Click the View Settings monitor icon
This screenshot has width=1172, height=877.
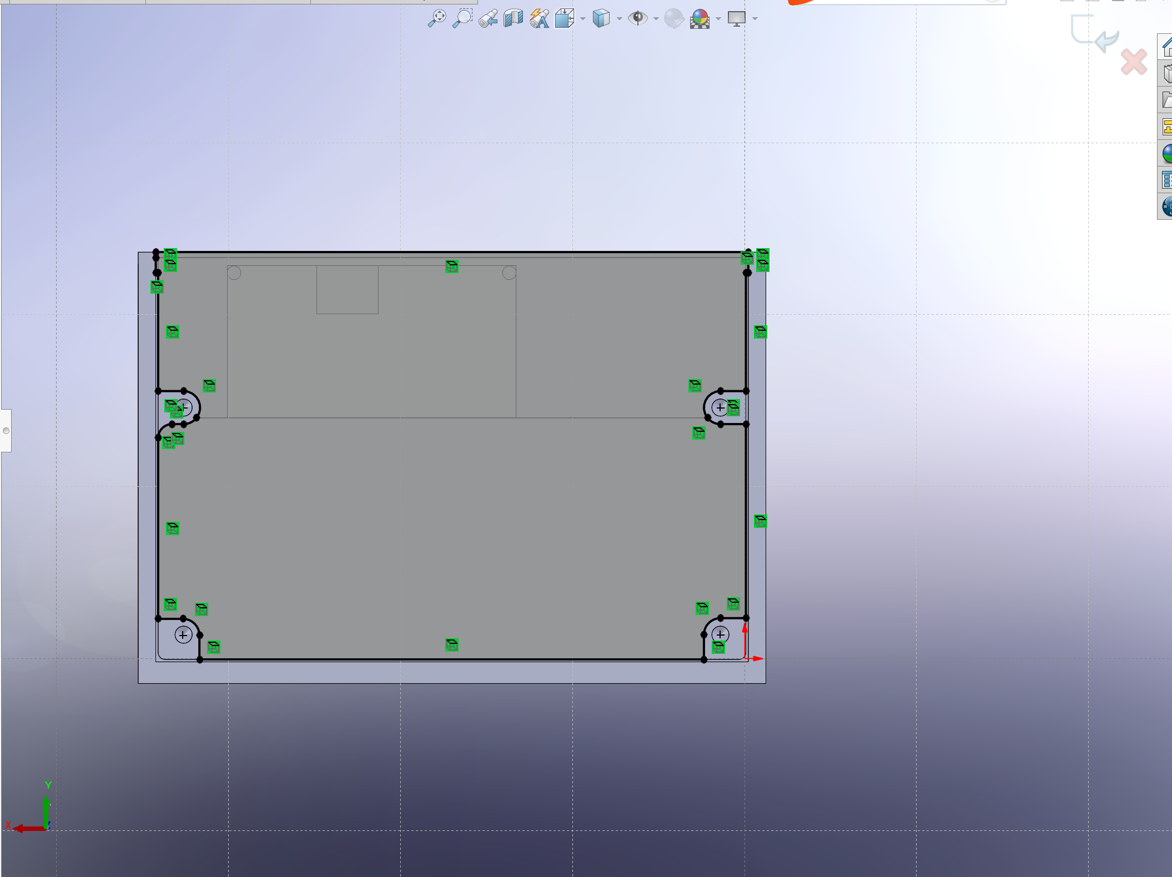coord(737,18)
